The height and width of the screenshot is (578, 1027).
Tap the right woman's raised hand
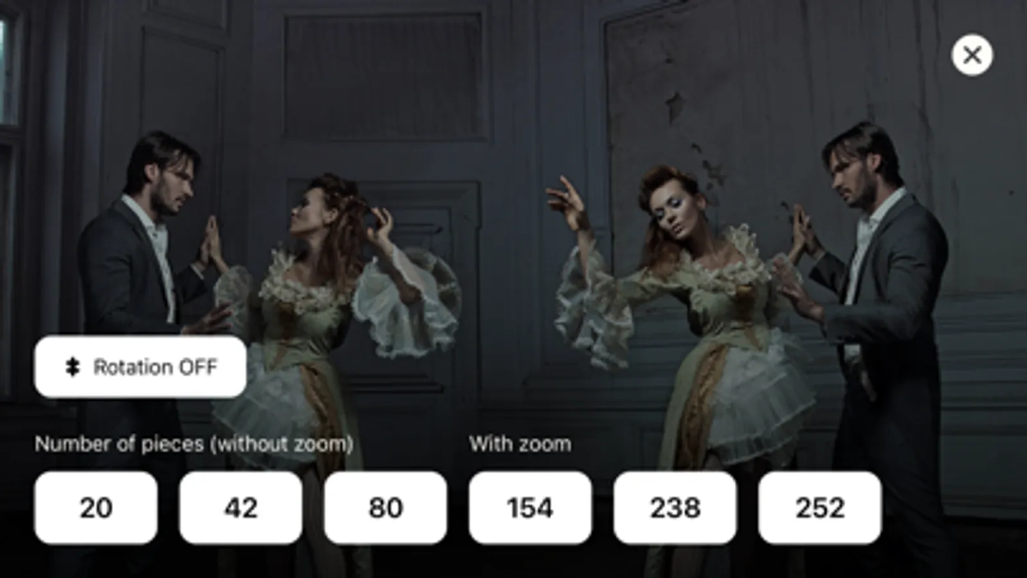pyautogui.click(x=566, y=199)
